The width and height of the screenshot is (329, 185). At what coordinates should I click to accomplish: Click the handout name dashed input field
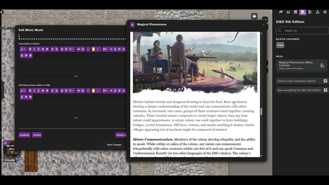click(x=72, y=36)
